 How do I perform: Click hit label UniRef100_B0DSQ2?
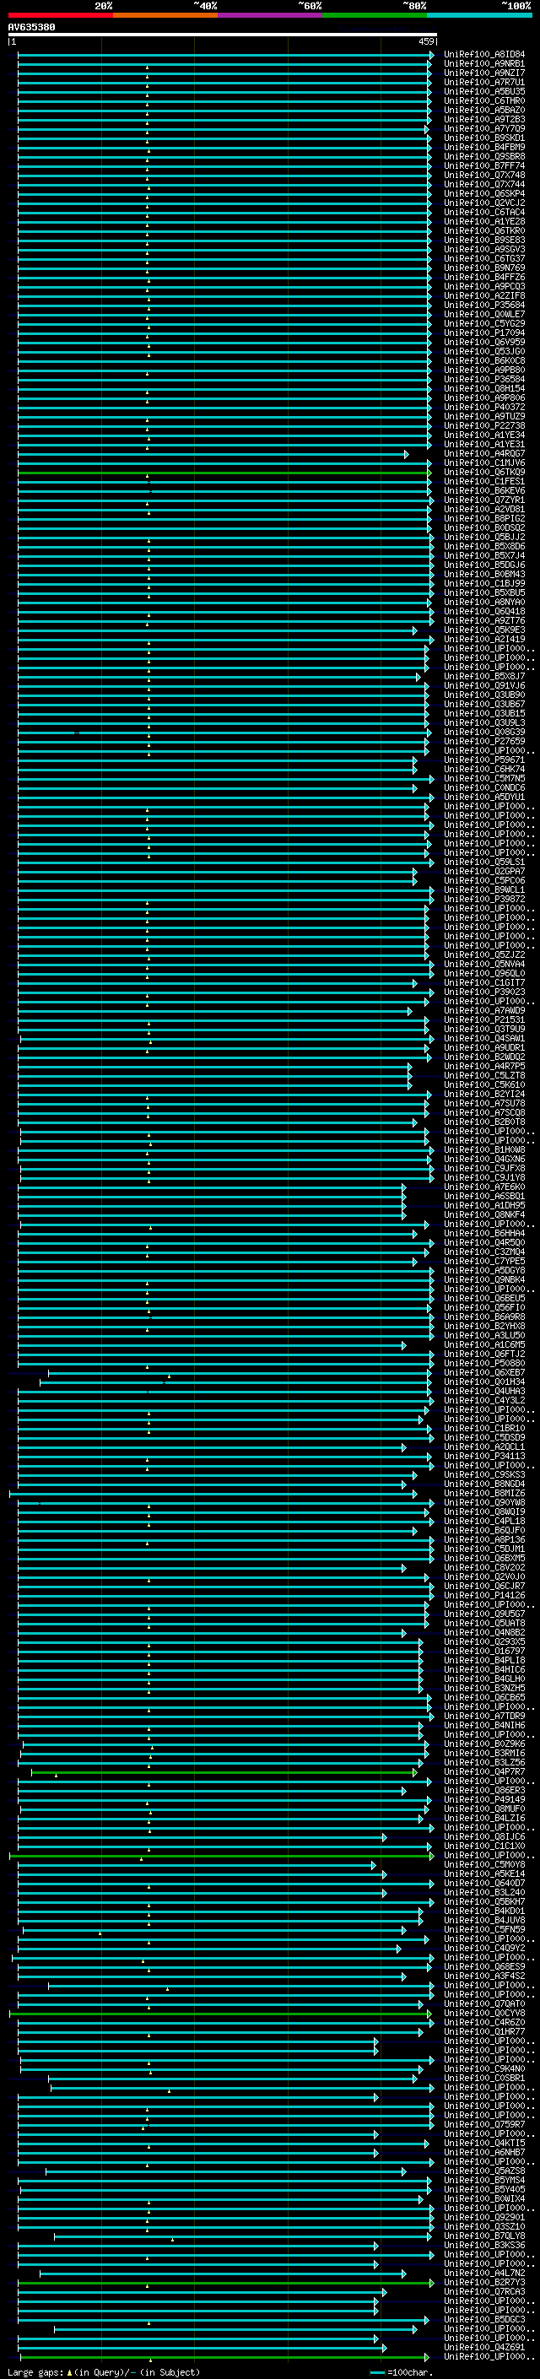(484, 528)
